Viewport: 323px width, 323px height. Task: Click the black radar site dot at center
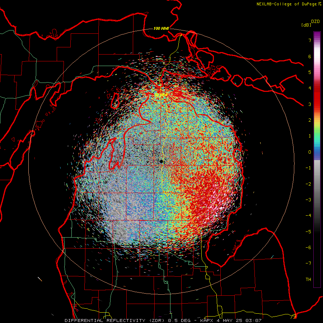(161, 161)
